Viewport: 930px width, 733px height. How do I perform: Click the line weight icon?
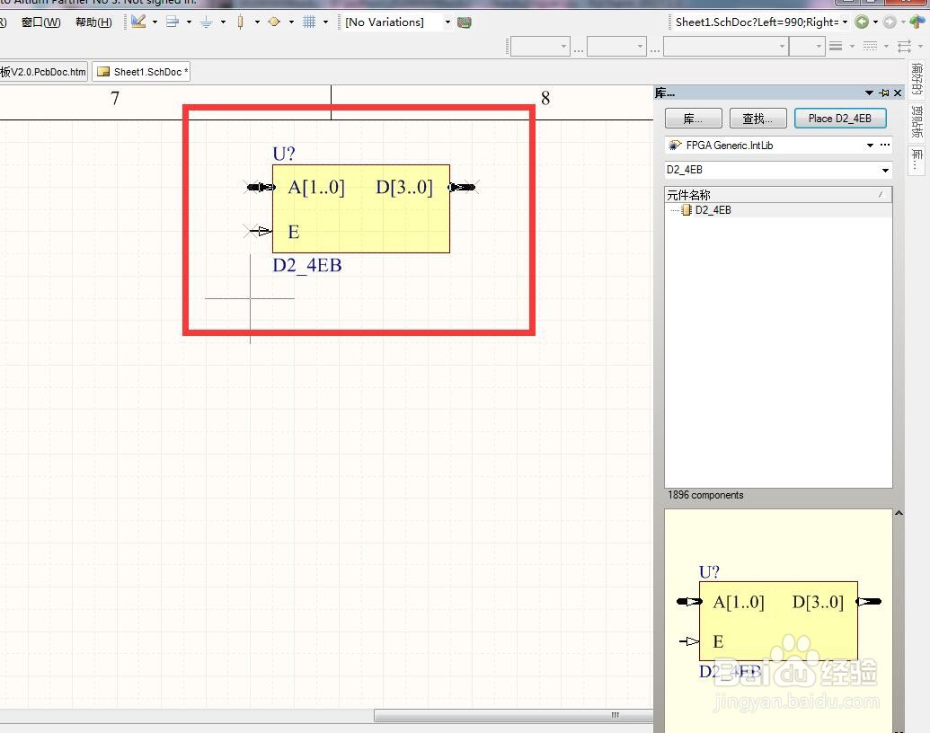click(x=836, y=46)
